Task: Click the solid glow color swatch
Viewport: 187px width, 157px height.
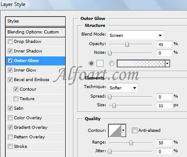Action: click(x=100, y=63)
